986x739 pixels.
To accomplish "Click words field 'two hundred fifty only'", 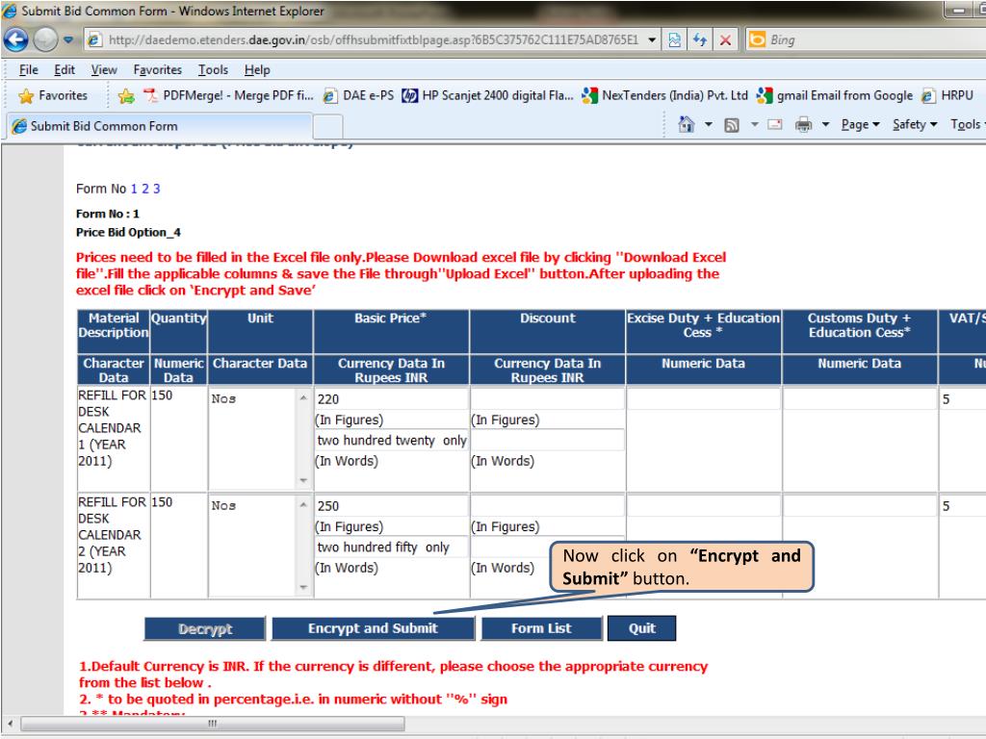I will (391, 548).
